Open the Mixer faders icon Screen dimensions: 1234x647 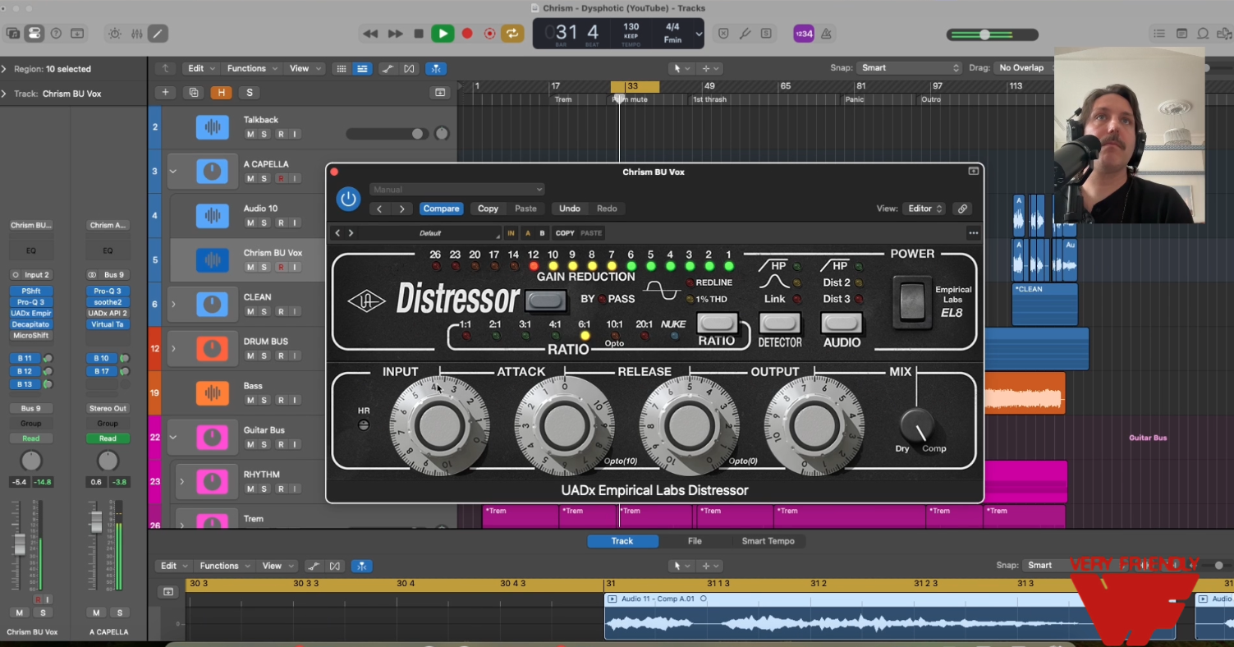click(x=136, y=34)
